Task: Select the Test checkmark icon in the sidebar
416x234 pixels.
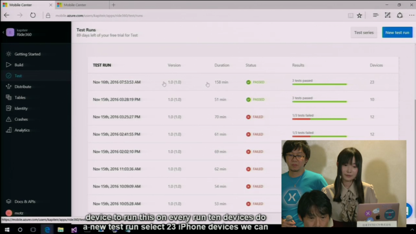Action: [x=9, y=76]
